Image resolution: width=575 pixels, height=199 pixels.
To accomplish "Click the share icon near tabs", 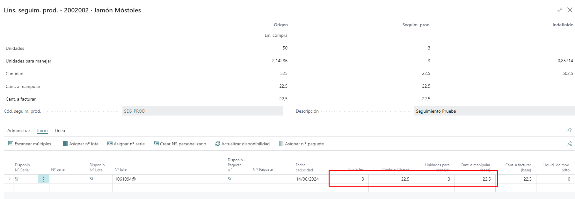I will pos(569,130).
